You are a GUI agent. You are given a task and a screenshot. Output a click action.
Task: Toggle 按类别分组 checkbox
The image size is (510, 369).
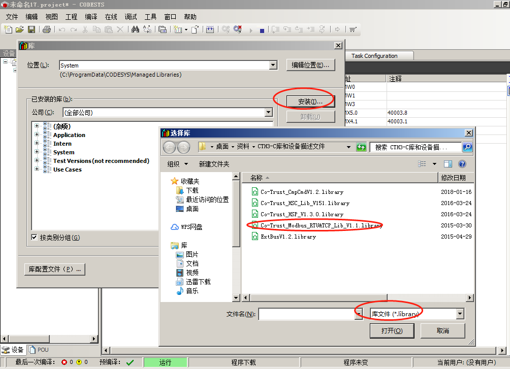coord(34,237)
